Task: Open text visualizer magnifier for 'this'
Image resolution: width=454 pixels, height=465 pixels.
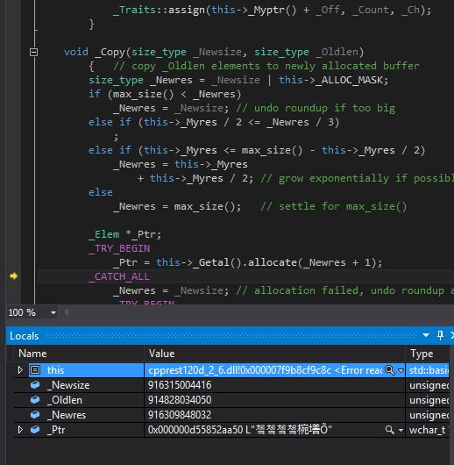Action: [390, 370]
